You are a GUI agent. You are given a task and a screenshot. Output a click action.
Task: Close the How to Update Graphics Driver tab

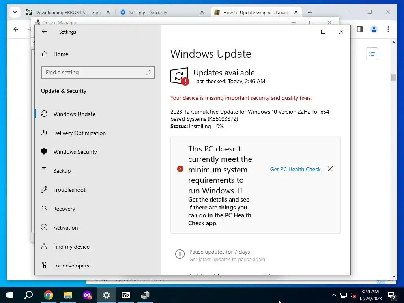click(x=296, y=12)
